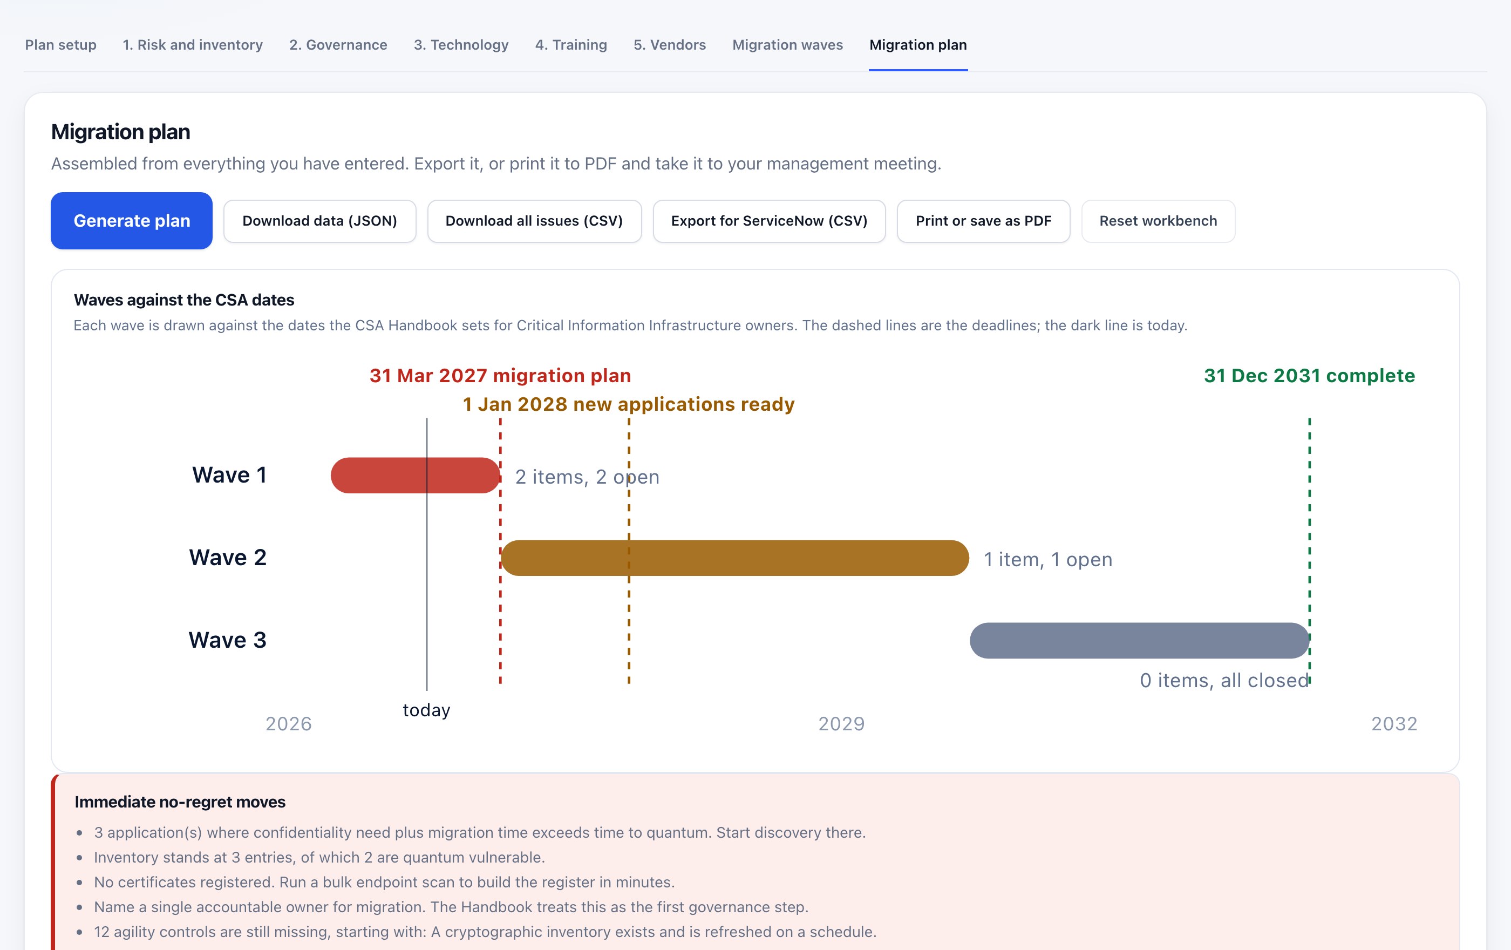Image resolution: width=1511 pixels, height=950 pixels.
Task: Click the '3 application(s) where confidentiality' bullet
Action: pyautogui.click(x=480, y=832)
